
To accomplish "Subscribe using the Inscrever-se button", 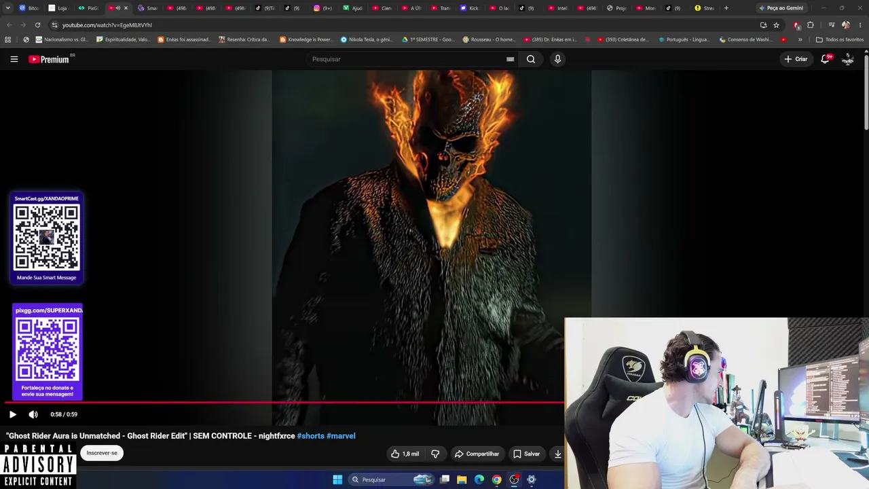I will coord(102,453).
